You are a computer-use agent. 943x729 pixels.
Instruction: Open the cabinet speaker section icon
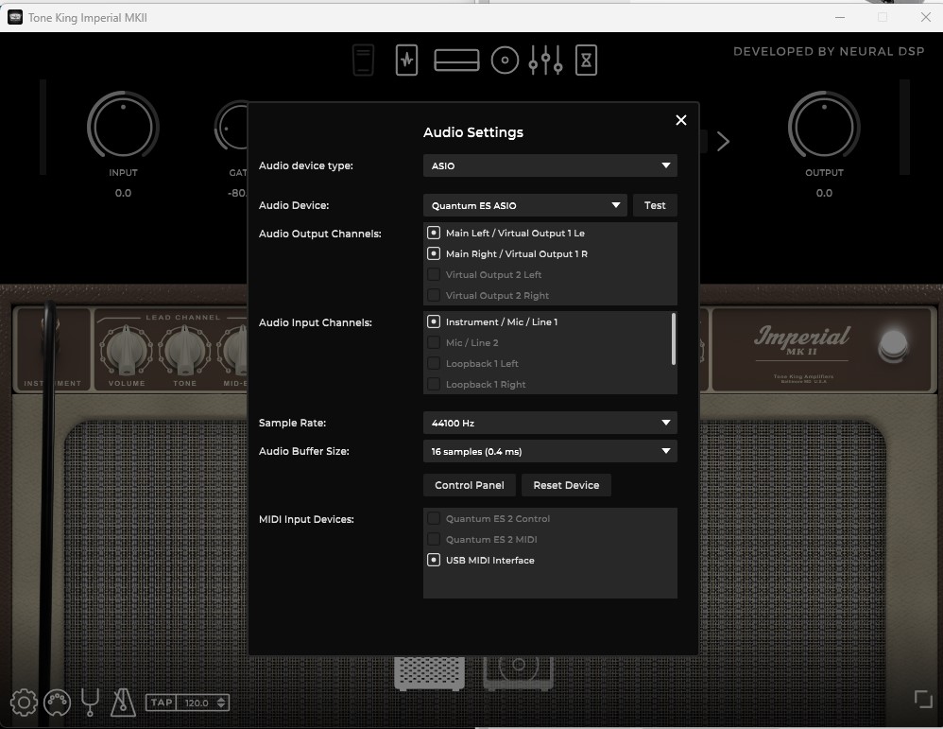pyautogui.click(x=505, y=61)
